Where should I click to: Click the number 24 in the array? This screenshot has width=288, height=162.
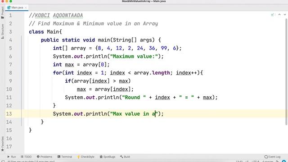click(140, 48)
